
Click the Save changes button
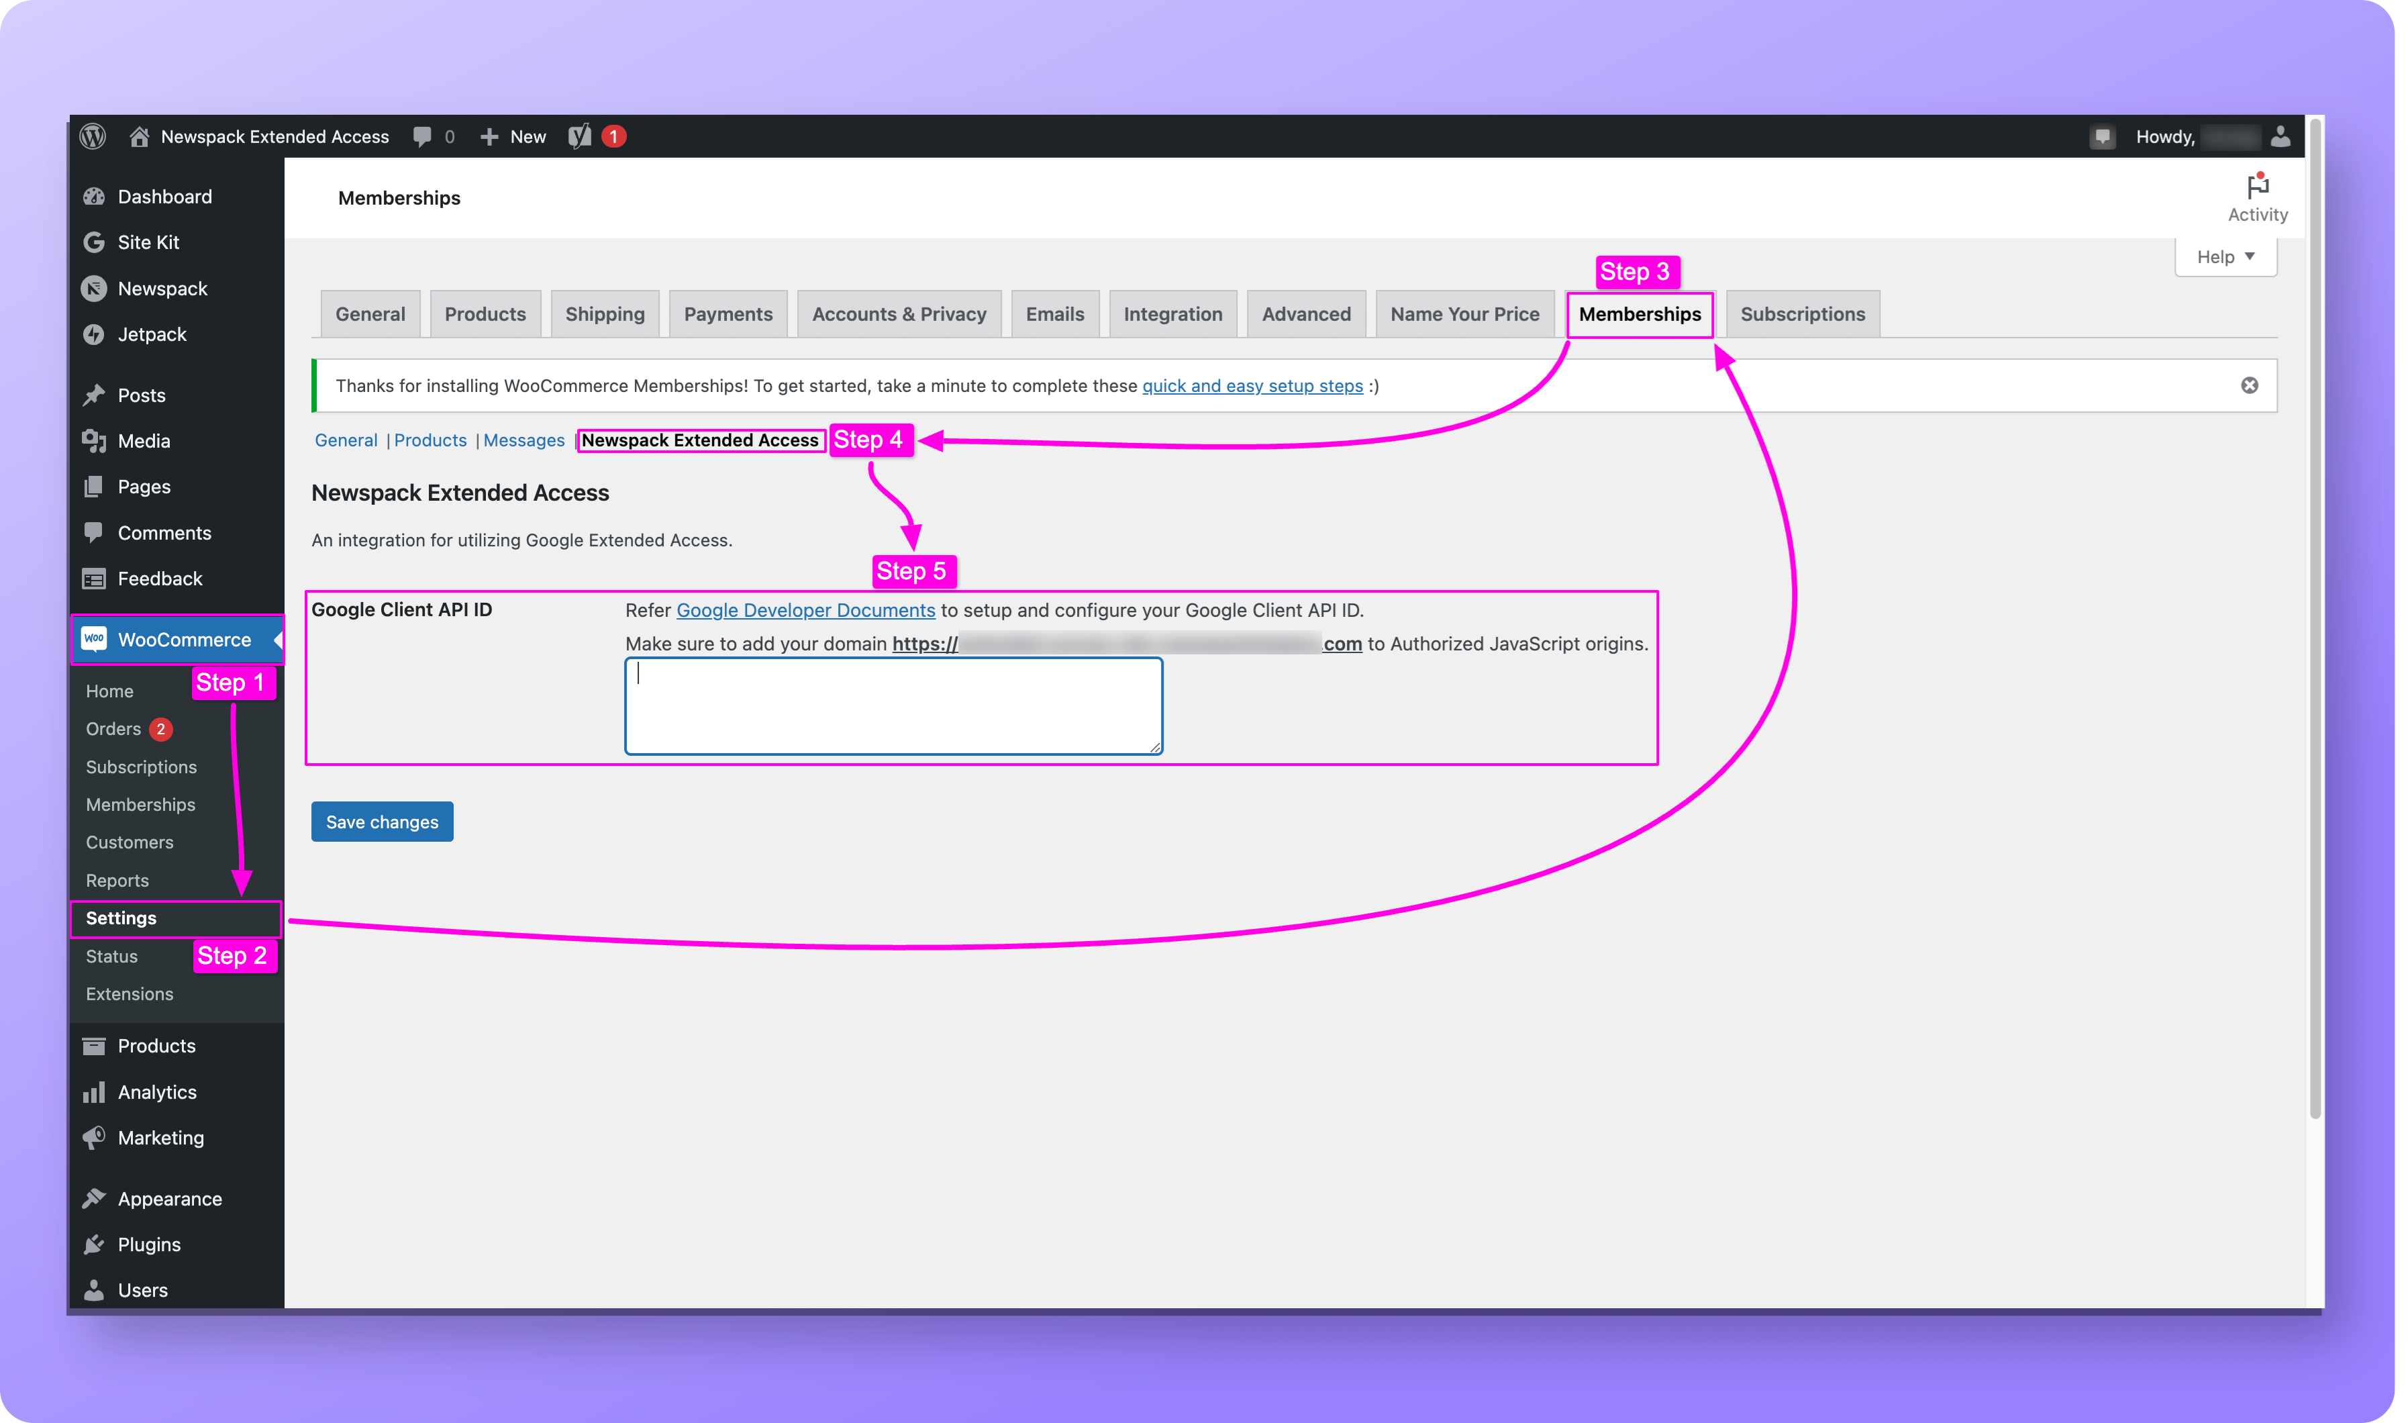tap(381, 822)
